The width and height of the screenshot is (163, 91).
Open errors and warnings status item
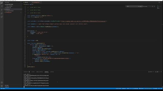(x=3, y=88)
